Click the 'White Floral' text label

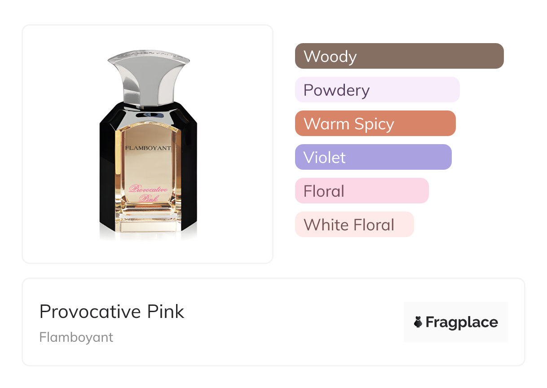tap(349, 225)
